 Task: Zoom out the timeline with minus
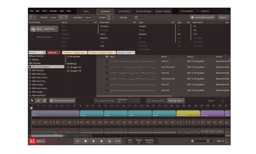[x=226, y=136]
